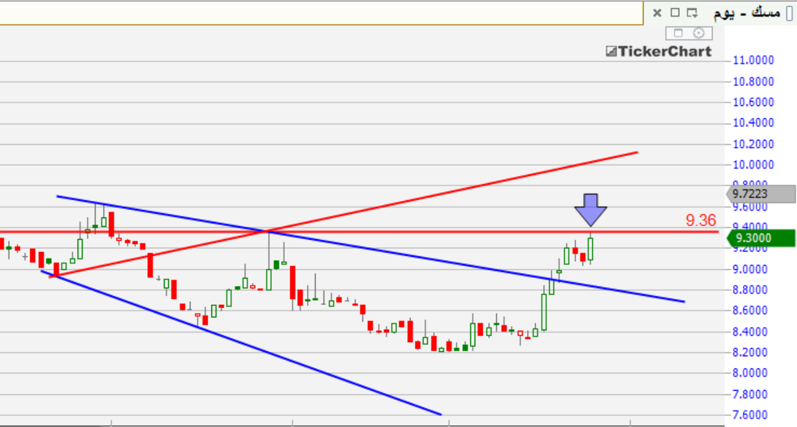Open the window options dropdown in title bar
Viewport: 797px width, 427px height.
click(x=692, y=12)
